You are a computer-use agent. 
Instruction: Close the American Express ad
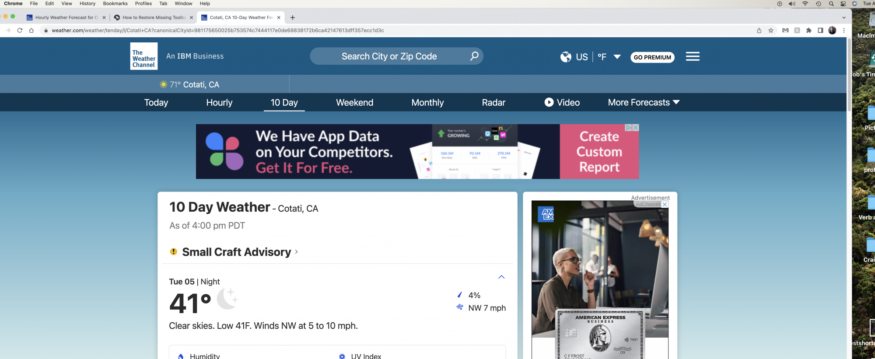(665, 204)
